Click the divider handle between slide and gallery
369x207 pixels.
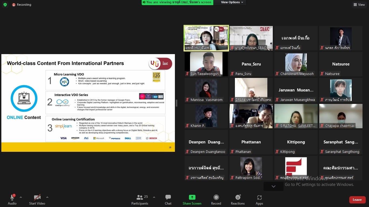coord(177,103)
